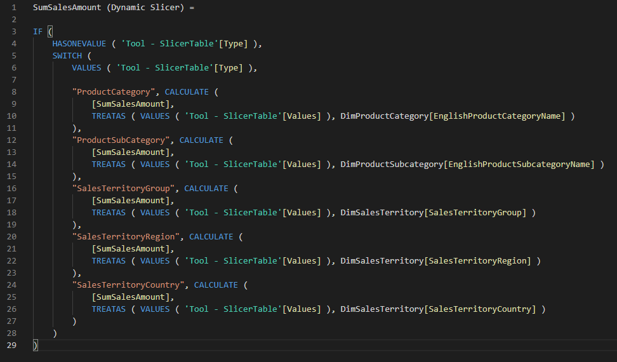Click the HASONEVALUE function name
This screenshot has width=617, height=362.
click(x=79, y=44)
